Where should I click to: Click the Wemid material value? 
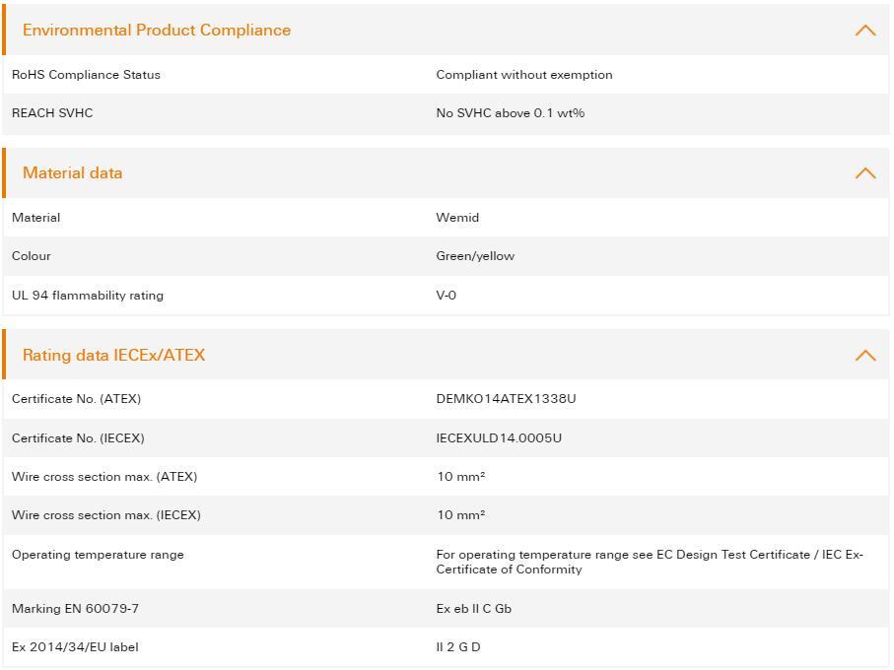pos(457,218)
